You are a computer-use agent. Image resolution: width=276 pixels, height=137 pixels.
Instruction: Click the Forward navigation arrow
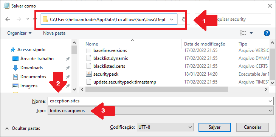pyautogui.click(x=19, y=19)
